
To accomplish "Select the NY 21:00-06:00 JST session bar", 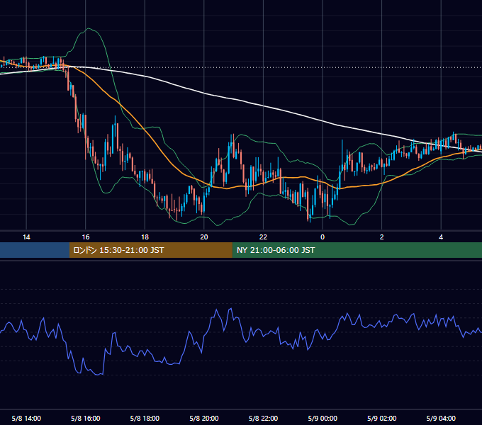I will pyautogui.click(x=357, y=250).
